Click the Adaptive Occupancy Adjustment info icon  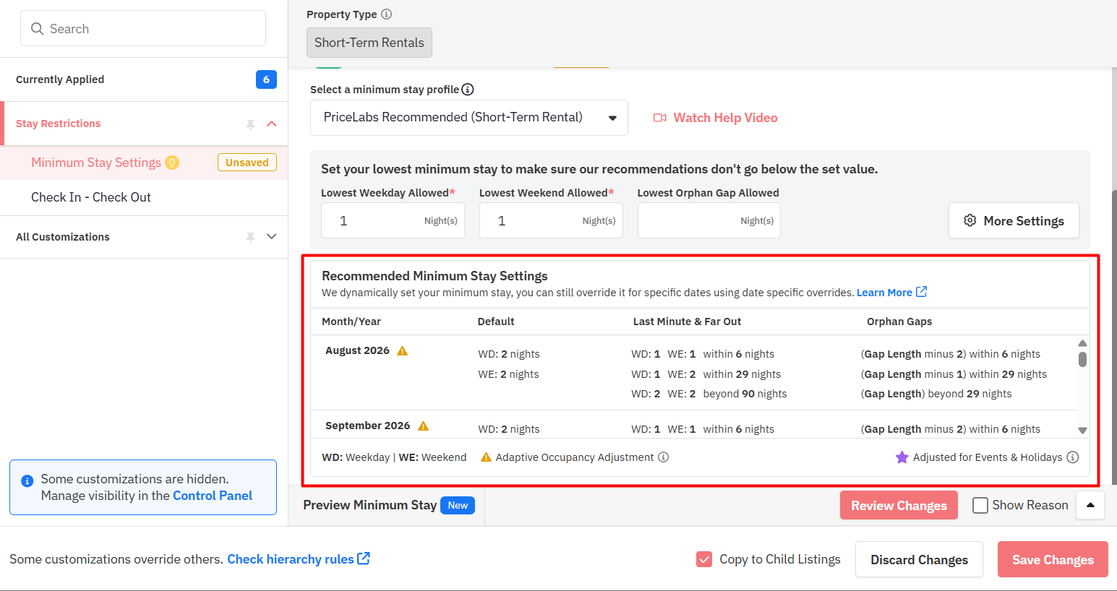tap(663, 457)
